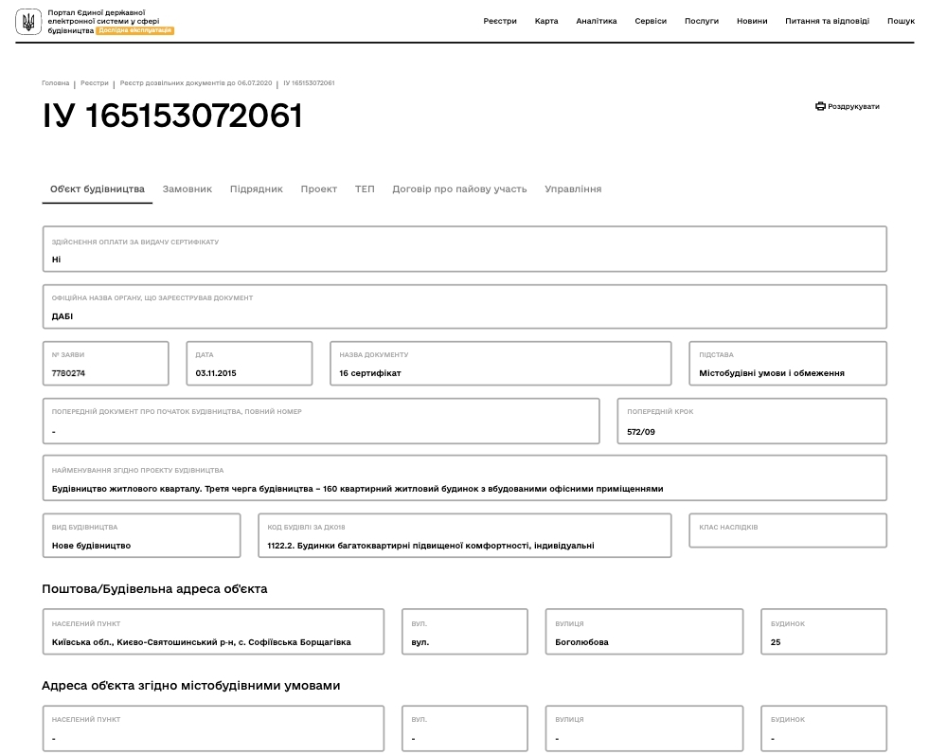The image size is (929, 755).
Task: Click the building code 1122.2 value
Action: point(431,546)
